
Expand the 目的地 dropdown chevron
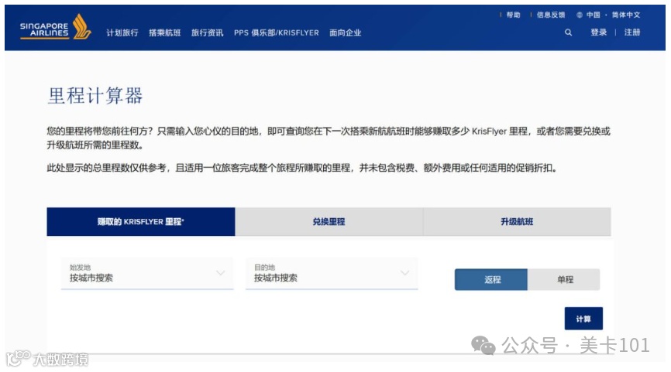[404, 272]
